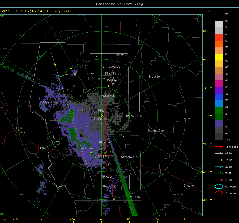Click the Hanna town label
This screenshot has width=239, height=223.
click(x=186, y=118)
